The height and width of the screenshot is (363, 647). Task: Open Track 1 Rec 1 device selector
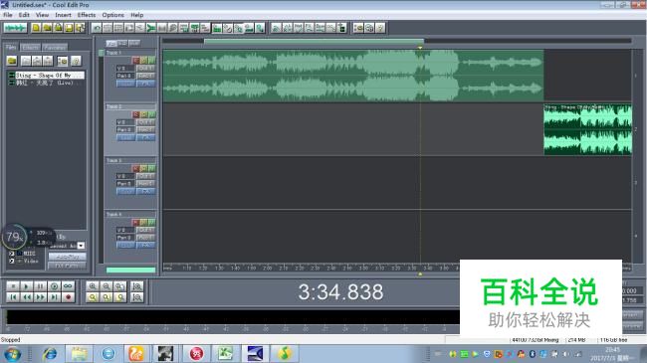point(145,76)
